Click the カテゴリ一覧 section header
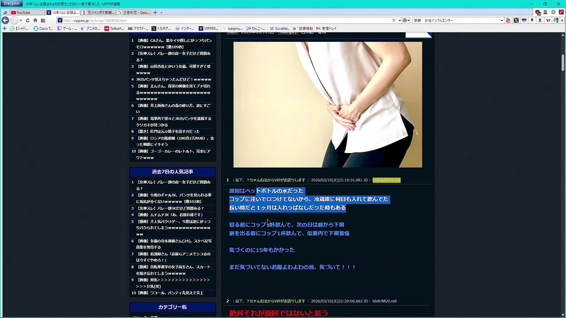 (172, 307)
